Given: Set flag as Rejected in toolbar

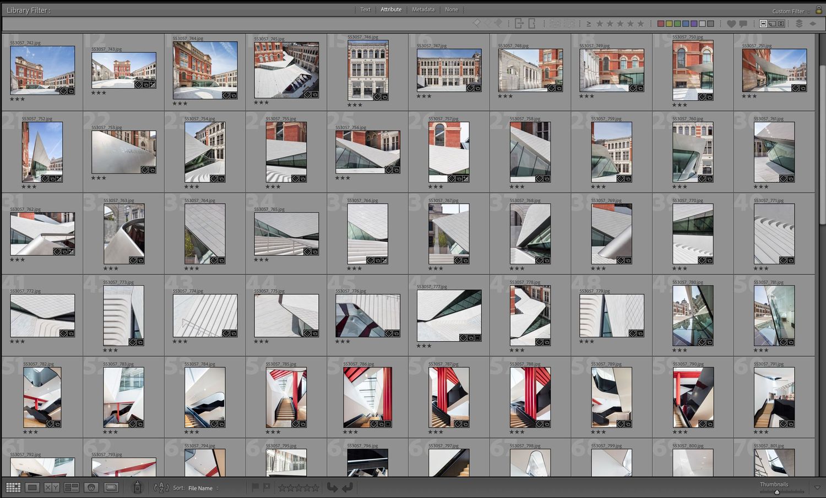Looking at the screenshot, I should pyautogui.click(x=267, y=487).
